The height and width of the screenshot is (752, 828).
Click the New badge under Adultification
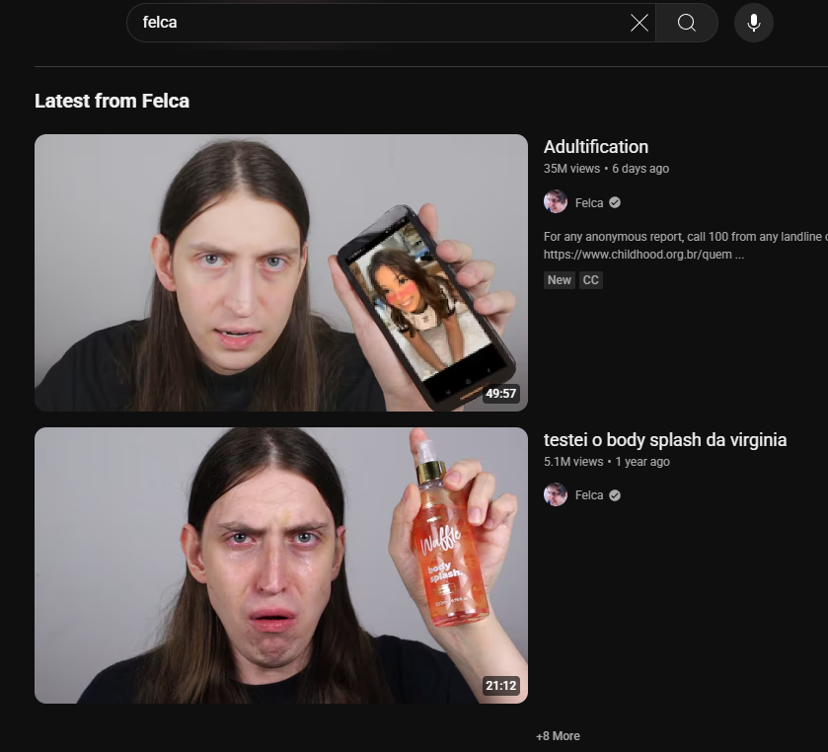tap(560, 280)
